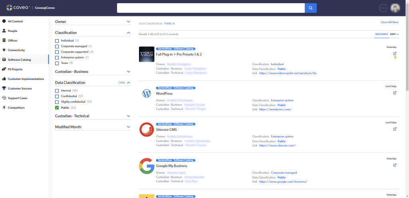
Task: Enable the Confidential checkbox
Action: [57, 96]
